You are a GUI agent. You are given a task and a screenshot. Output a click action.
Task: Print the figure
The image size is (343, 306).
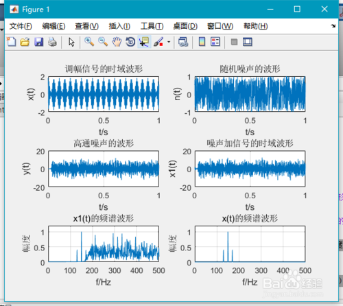[x=52, y=42]
